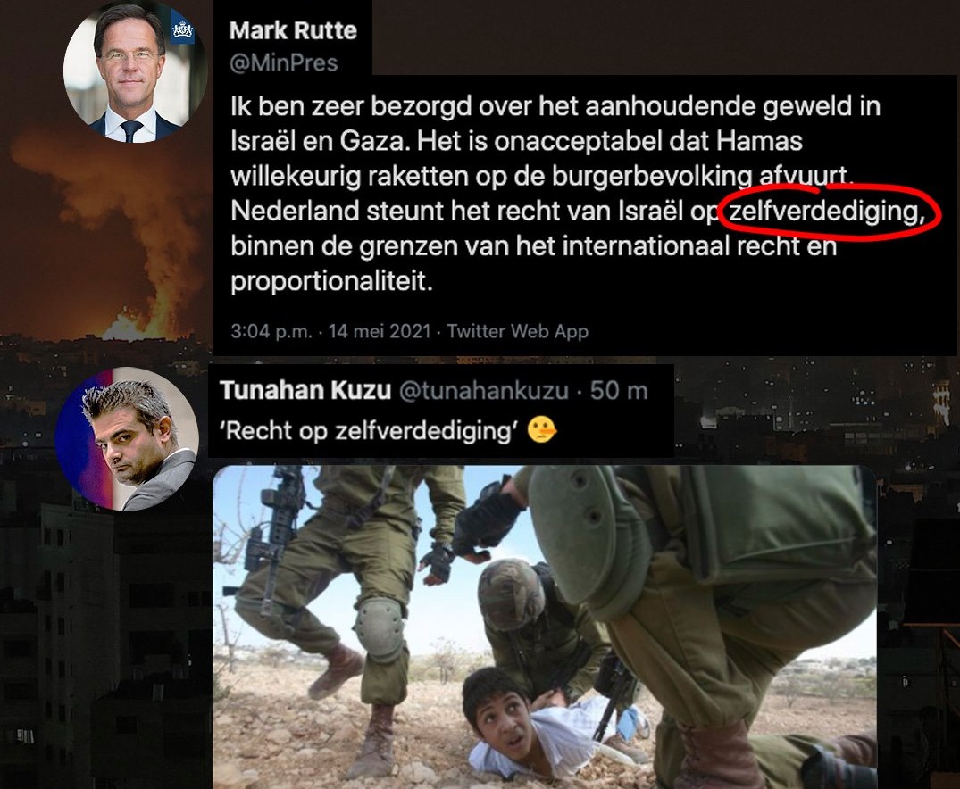The image size is (960, 789).
Task: Click the red-circled word zelfverdediging
Action: (x=826, y=212)
